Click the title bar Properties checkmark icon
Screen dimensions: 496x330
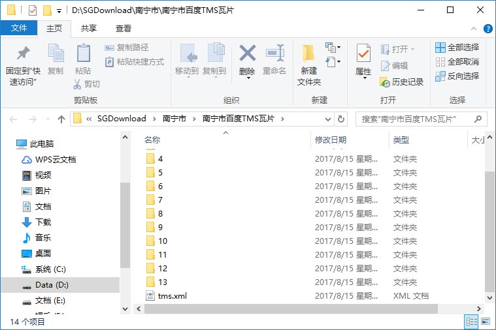click(32, 10)
